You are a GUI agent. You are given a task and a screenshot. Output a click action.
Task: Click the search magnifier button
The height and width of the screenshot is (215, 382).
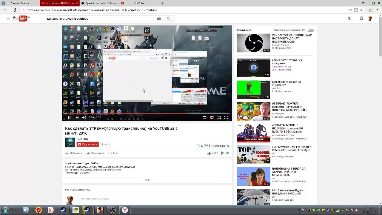pos(168,19)
